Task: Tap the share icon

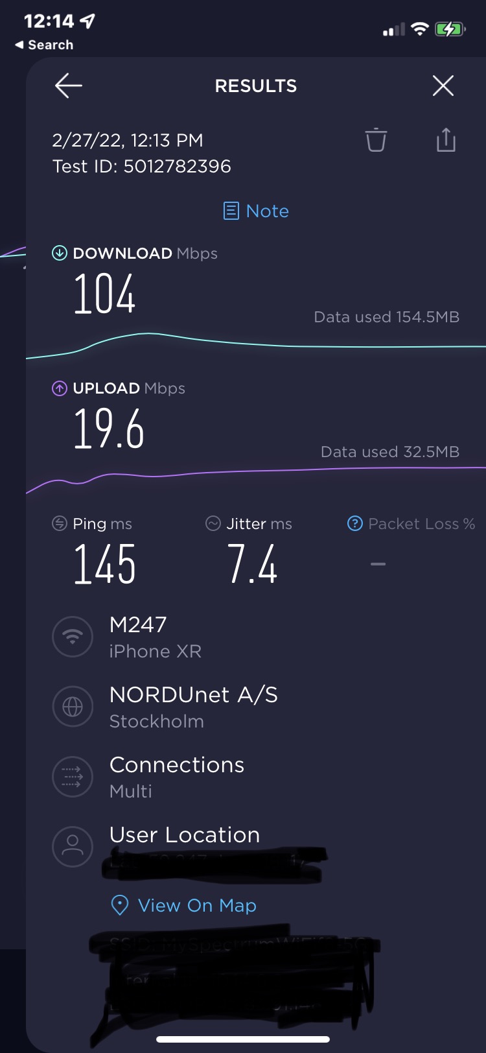Action: click(446, 140)
